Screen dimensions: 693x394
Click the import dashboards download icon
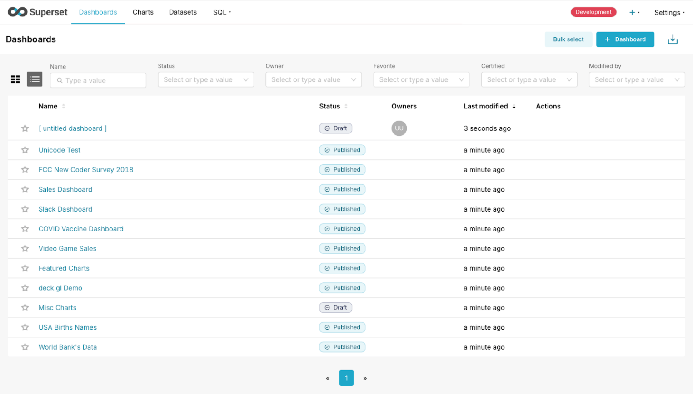point(673,39)
